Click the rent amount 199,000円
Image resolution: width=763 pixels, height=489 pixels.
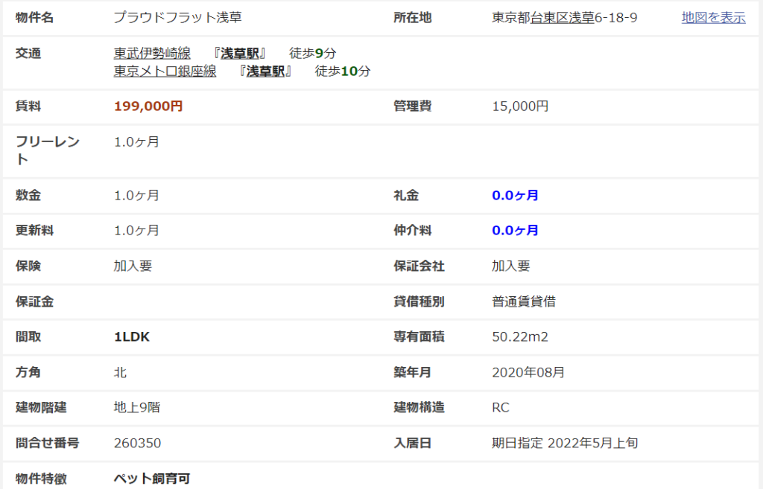coord(148,106)
